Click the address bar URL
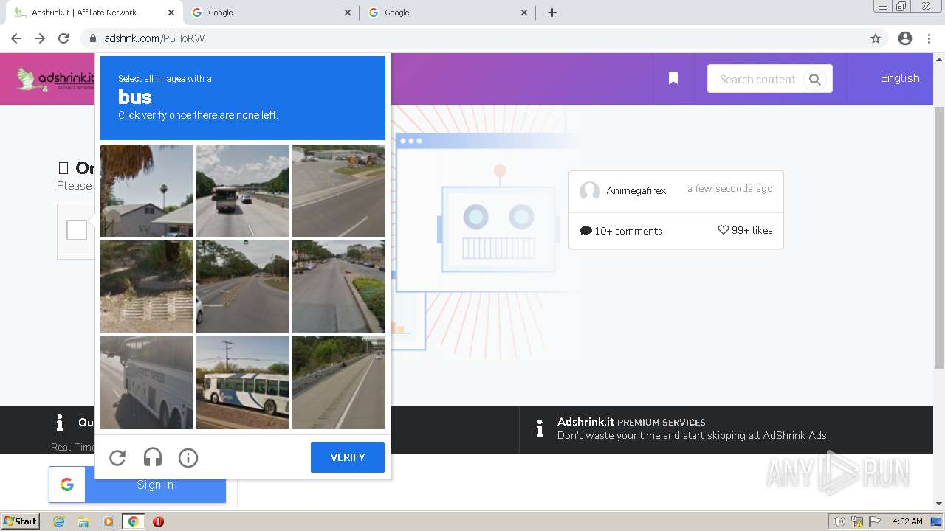Image resolution: width=945 pixels, height=531 pixels. pyautogui.click(x=154, y=38)
